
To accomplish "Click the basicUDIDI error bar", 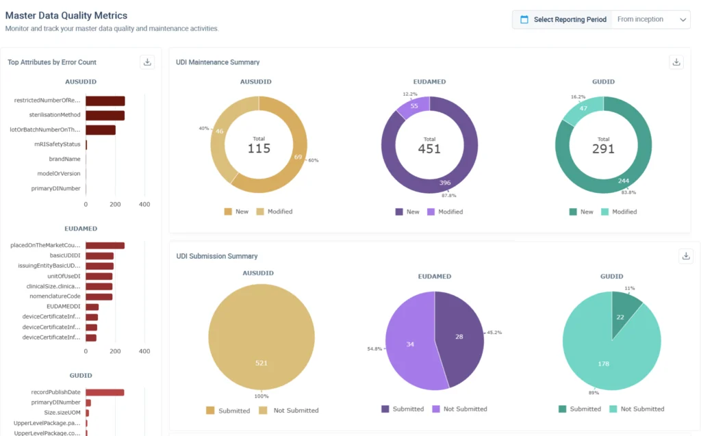I will pyautogui.click(x=100, y=256).
